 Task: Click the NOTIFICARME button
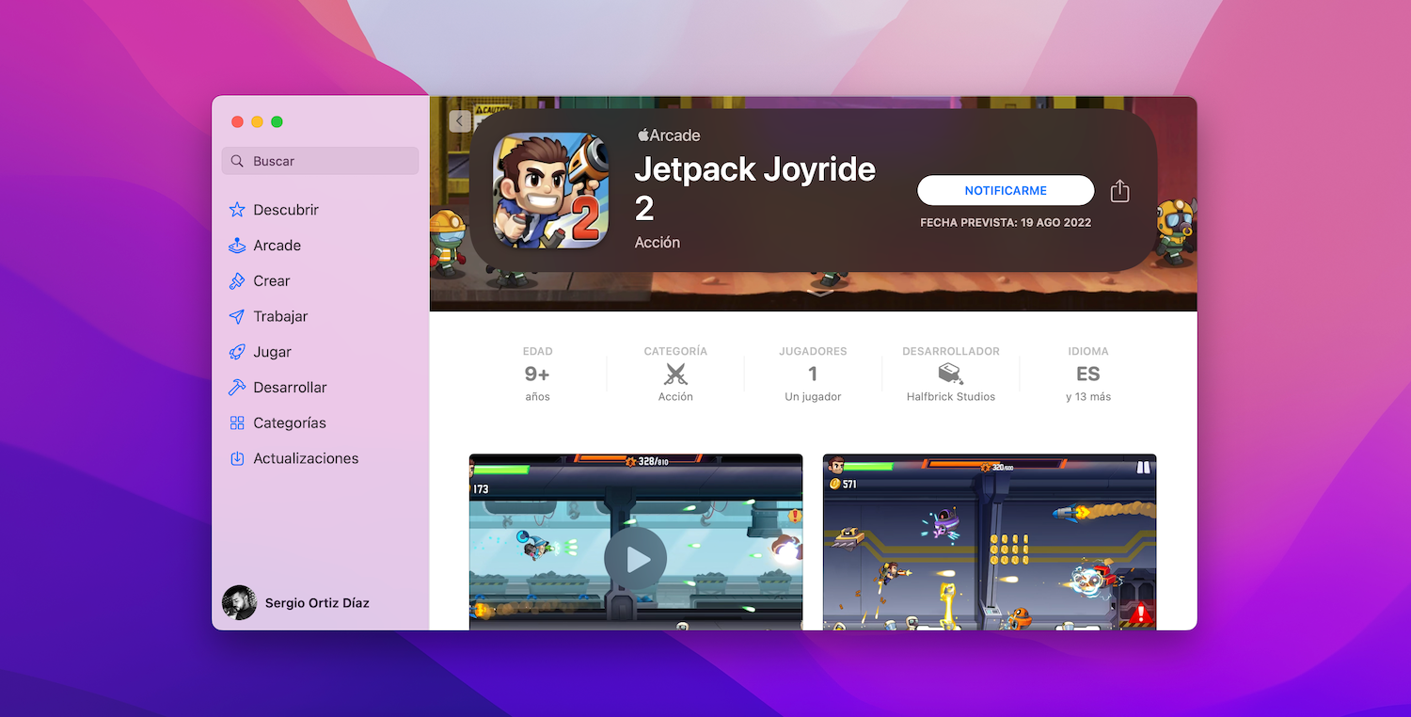click(x=1005, y=190)
